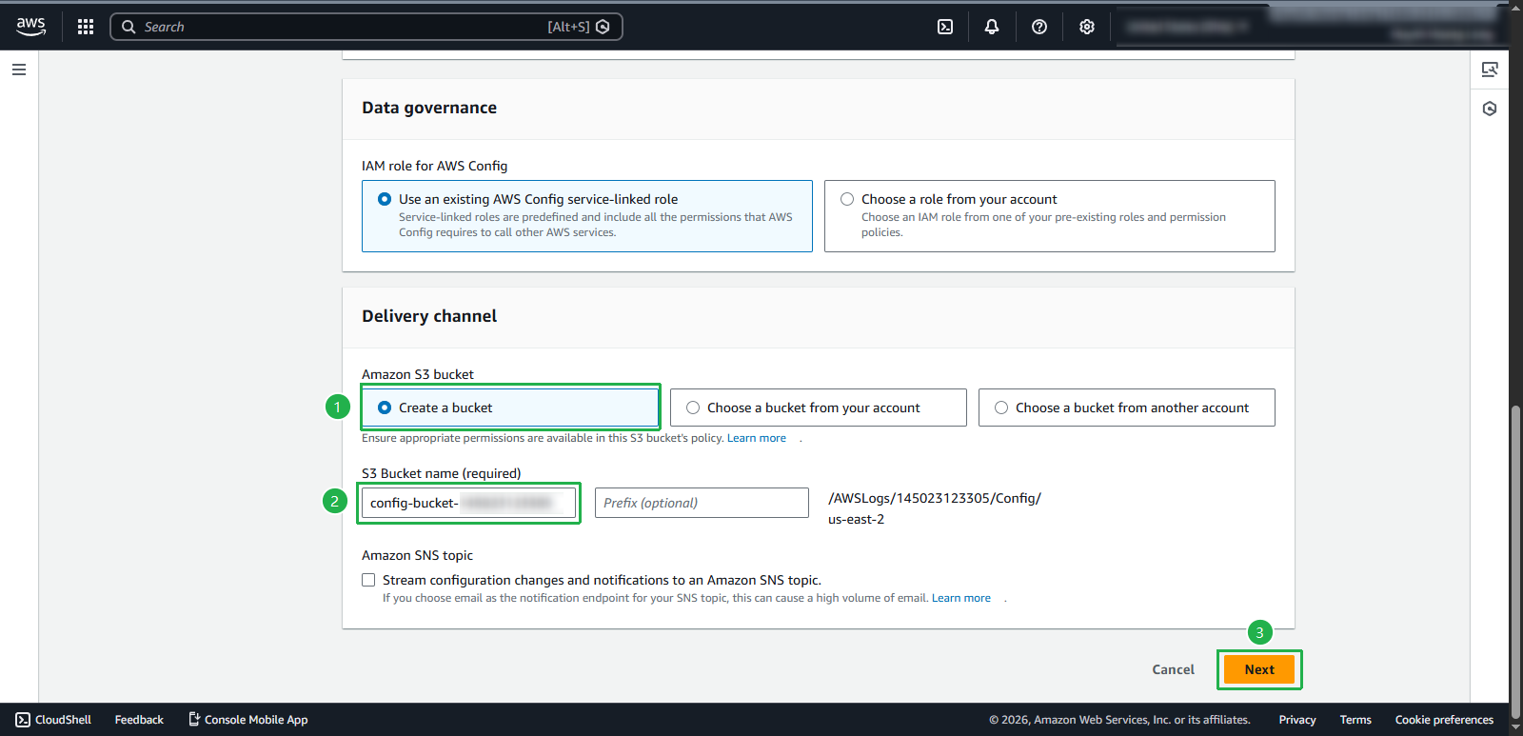Cancel the AWS Config setup
Screen dimensions: 1523x736
(1173, 669)
